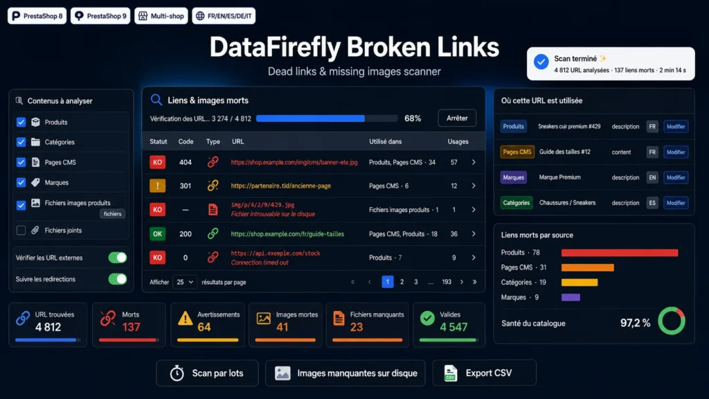Click missing file icon in img/p/4/2/9/429.jpg row
Screen dimensions: 709x399
tap(213, 209)
